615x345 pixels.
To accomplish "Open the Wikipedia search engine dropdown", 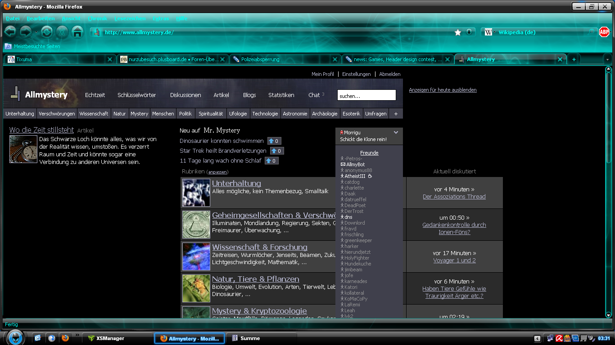I will [490, 32].
